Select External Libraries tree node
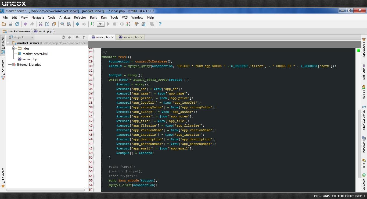Image resolution: width=367 pixels, height=199 pixels. tap(27, 65)
